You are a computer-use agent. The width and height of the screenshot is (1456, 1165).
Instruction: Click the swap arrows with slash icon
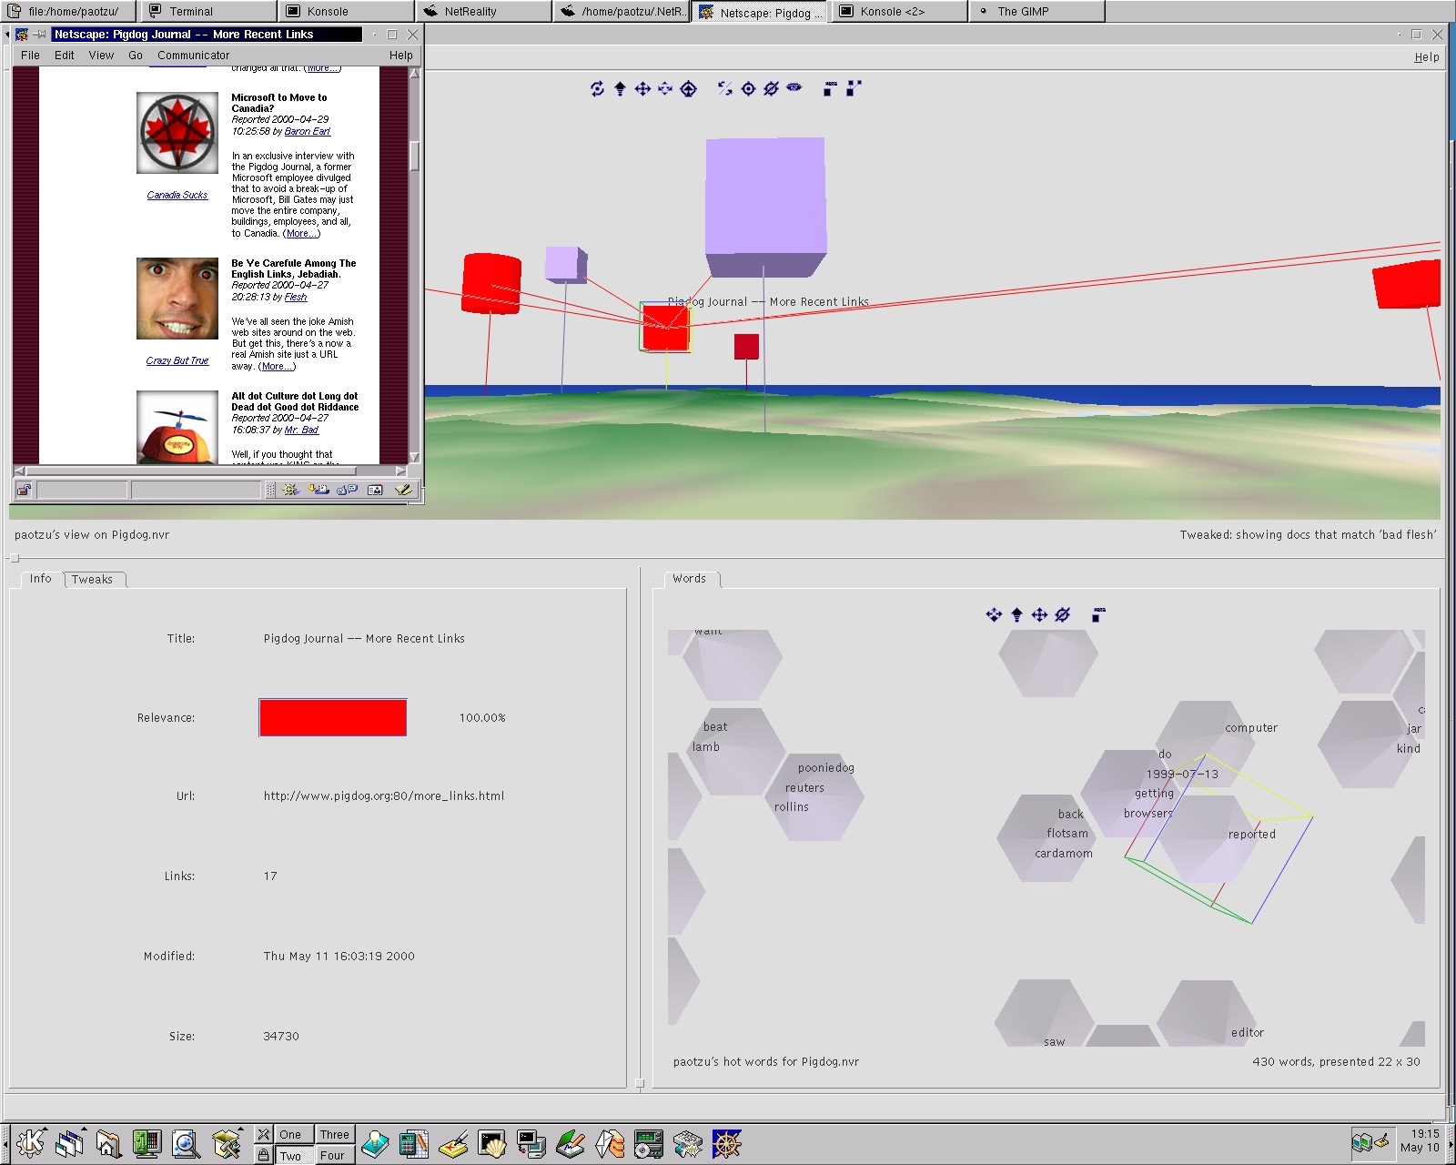pyautogui.click(x=724, y=88)
